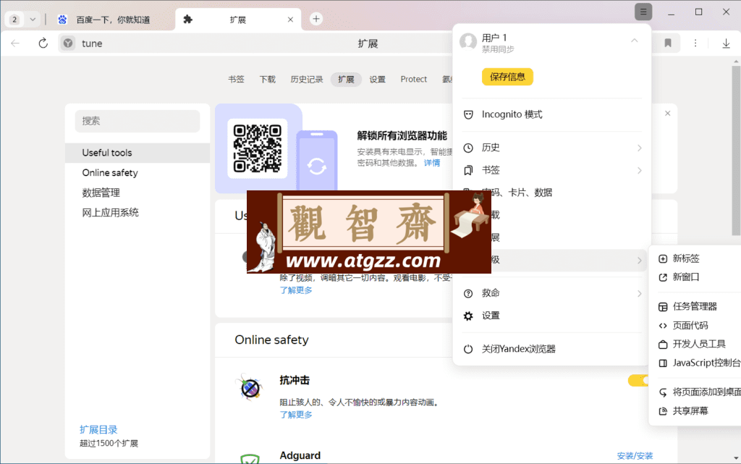Expand the 书签 submenu chevron
Screen dimensions: 741x464
point(639,171)
